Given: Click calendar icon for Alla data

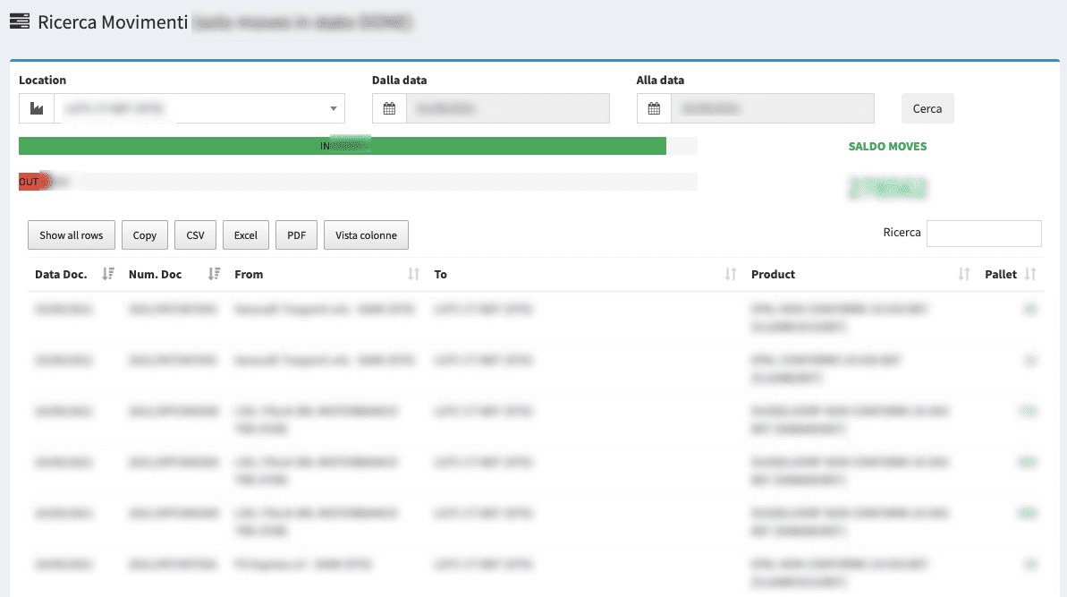Looking at the screenshot, I should pos(654,108).
